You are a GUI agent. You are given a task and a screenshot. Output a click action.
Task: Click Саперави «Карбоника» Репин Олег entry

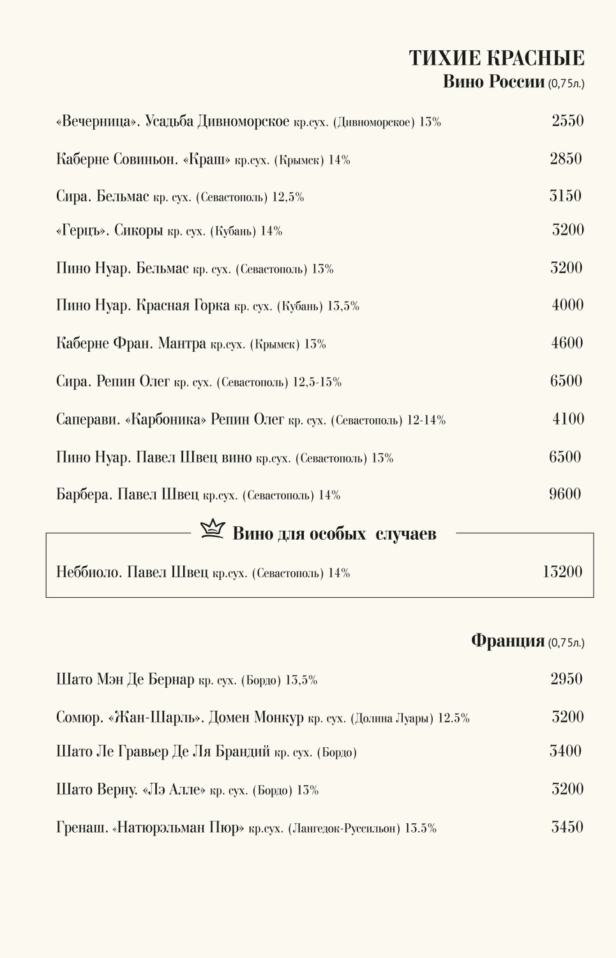tap(250, 420)
